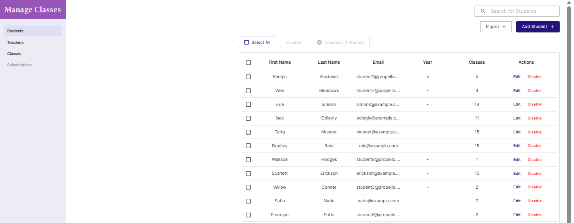Edit Bradley Reid's record
Image resolution: width=574 pixels, height=223 pixels.
[517, 146]
